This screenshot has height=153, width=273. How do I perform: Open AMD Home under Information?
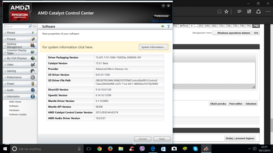tap(15, 102)
